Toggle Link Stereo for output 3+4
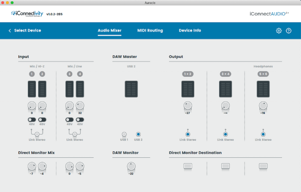The width and height of the screenshot is (301, 192). [x=226, y=134]
